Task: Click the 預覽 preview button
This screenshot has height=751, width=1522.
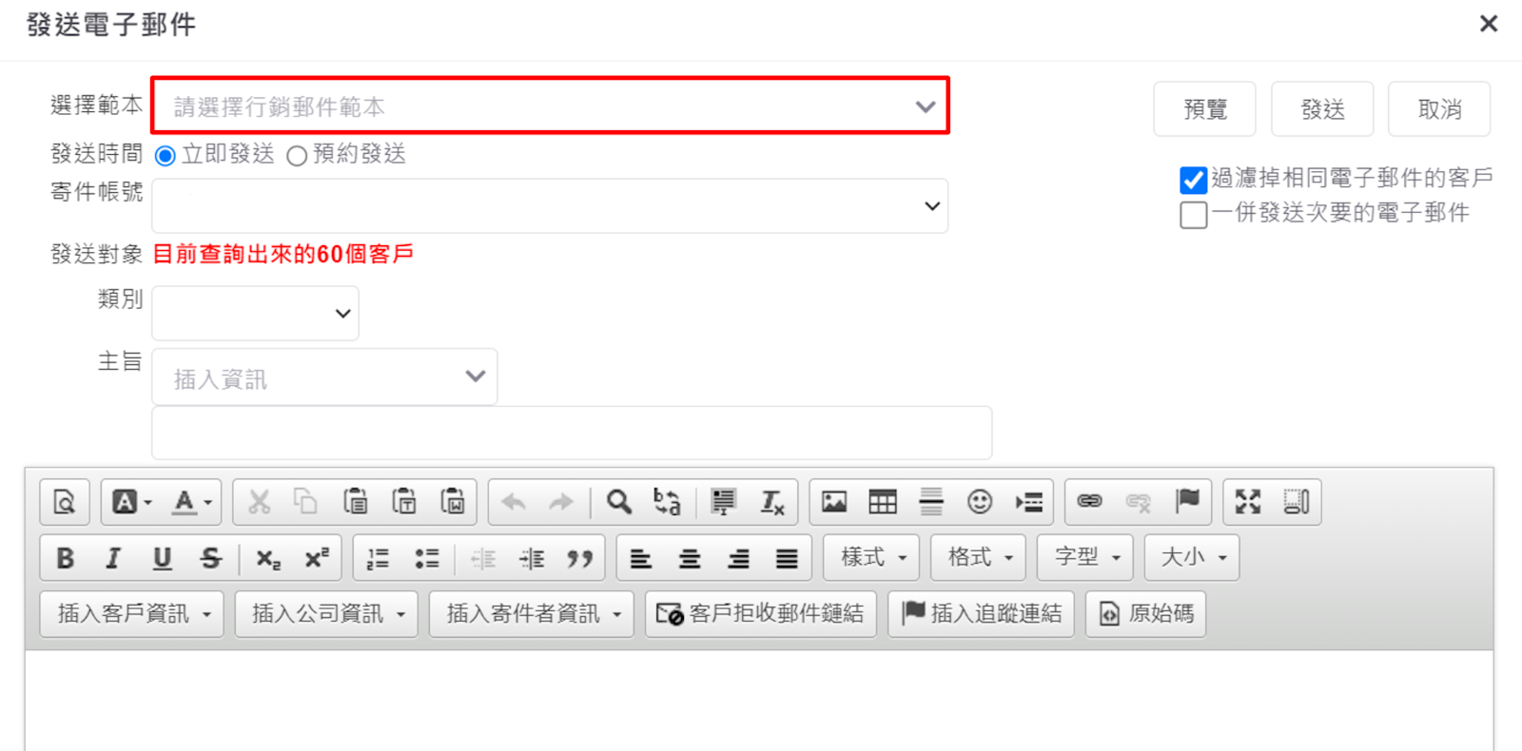Action: coord(1204,109)
